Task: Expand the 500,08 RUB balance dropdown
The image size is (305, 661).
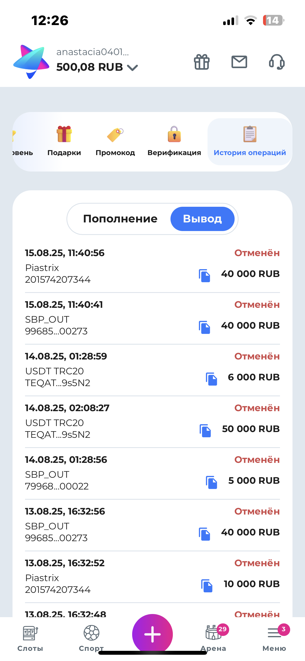Action: click(x=132, y=68)
